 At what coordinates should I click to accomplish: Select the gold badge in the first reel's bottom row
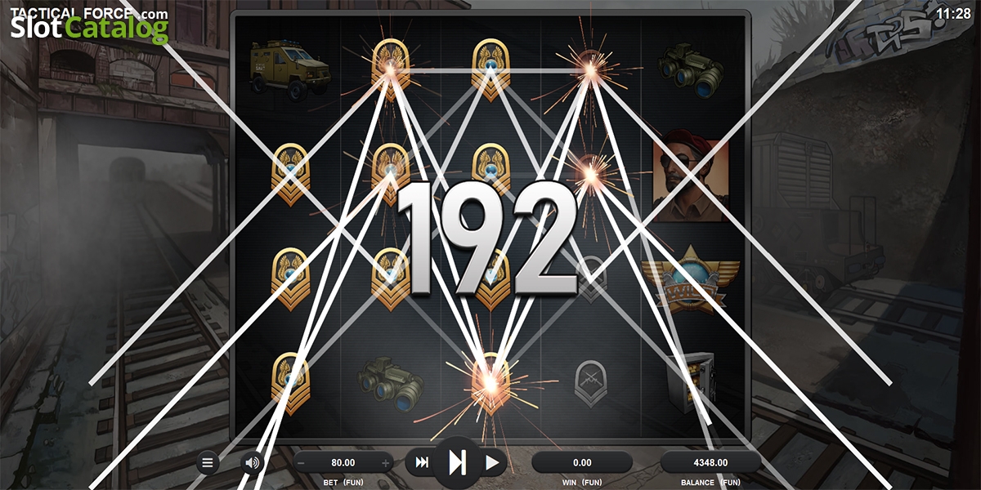(290, 384)
